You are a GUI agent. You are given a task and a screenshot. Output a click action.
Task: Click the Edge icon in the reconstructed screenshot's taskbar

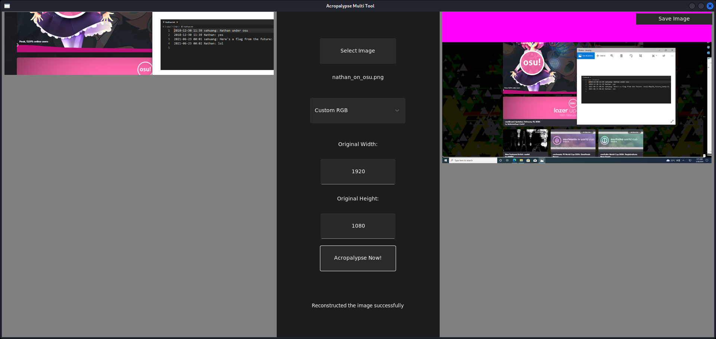pyautogui.click(x=514, y=161)
